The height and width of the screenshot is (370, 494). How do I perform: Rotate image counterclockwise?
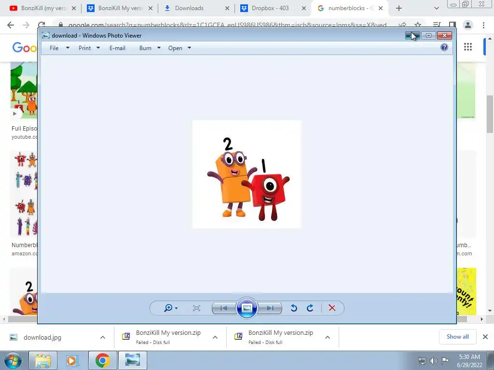[294, 308]
